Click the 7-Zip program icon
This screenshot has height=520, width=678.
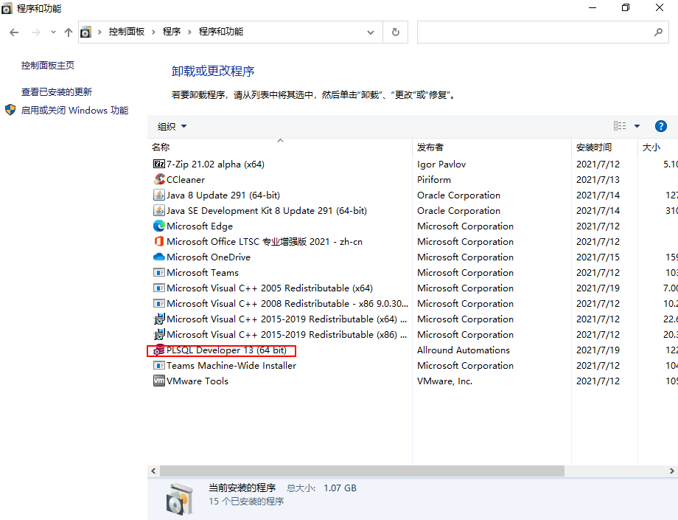point(159,164)
